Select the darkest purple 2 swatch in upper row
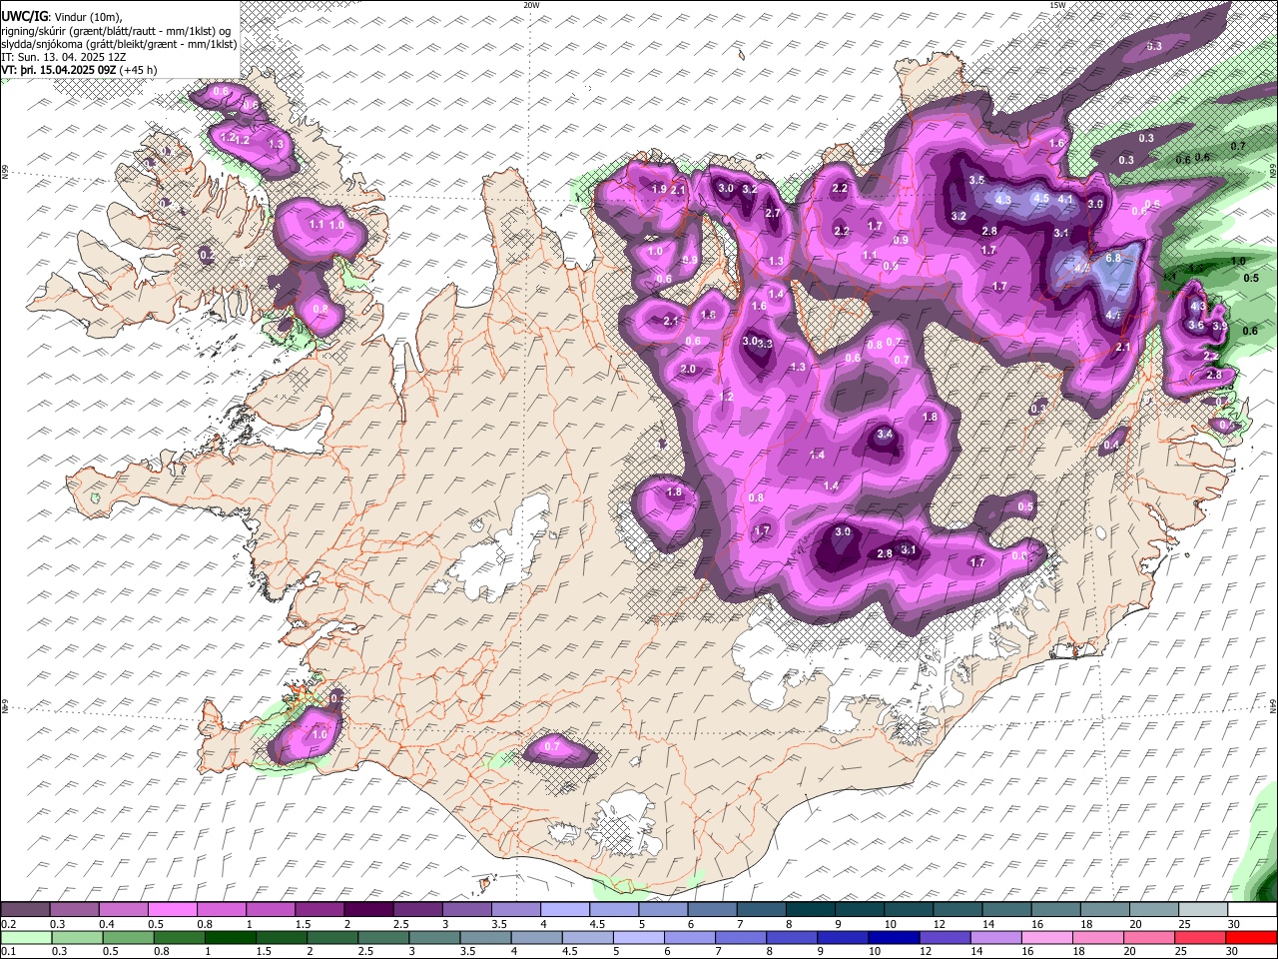Image resolution: width=1278 pixels, height=959 pixels. pos(368,910)
